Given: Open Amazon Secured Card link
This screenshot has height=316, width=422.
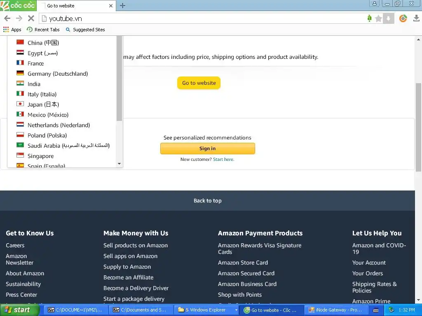Looking at the screenshot, I should (246, 273).
